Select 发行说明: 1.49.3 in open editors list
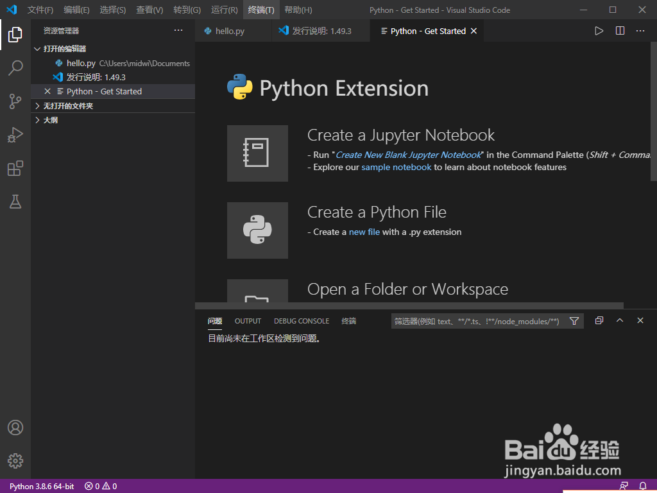 coord(113,77)
